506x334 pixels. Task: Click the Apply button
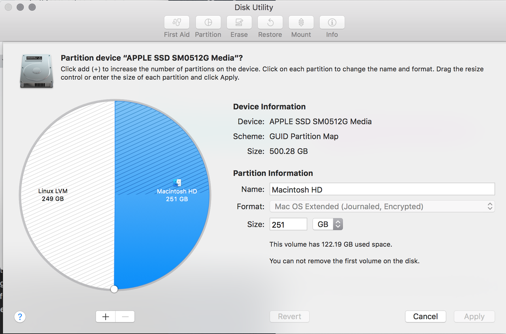[x=474, y=317]
